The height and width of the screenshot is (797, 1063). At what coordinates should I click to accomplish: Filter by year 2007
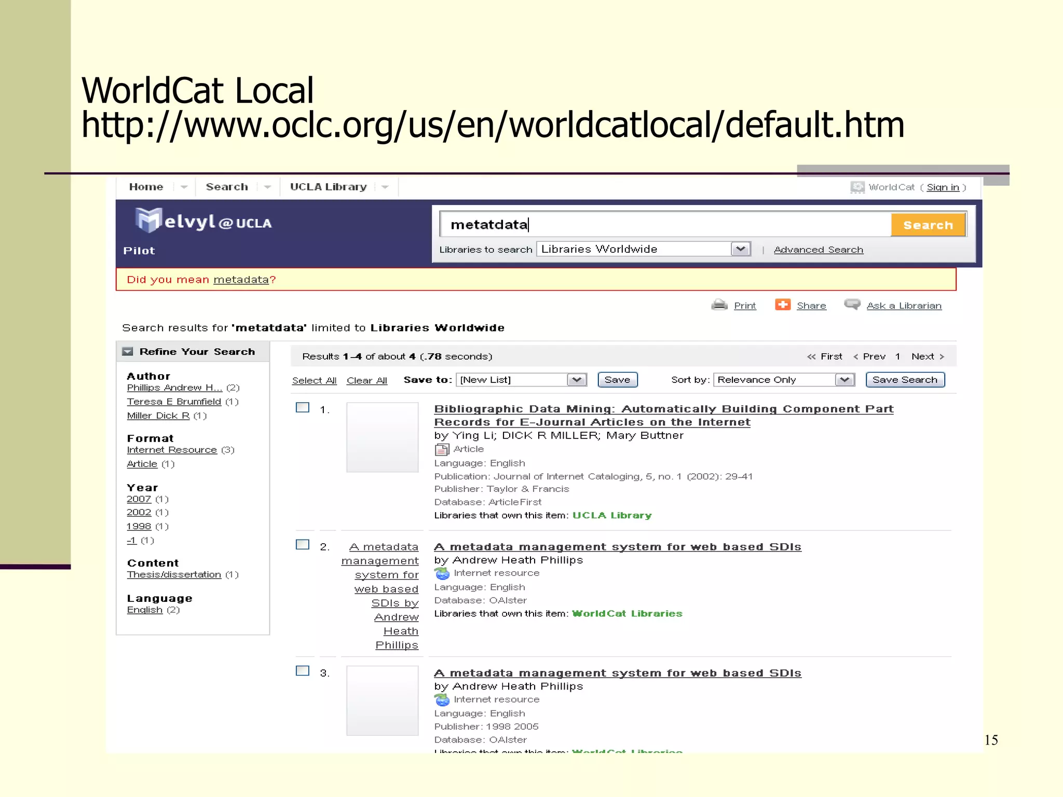pos(139,499)
